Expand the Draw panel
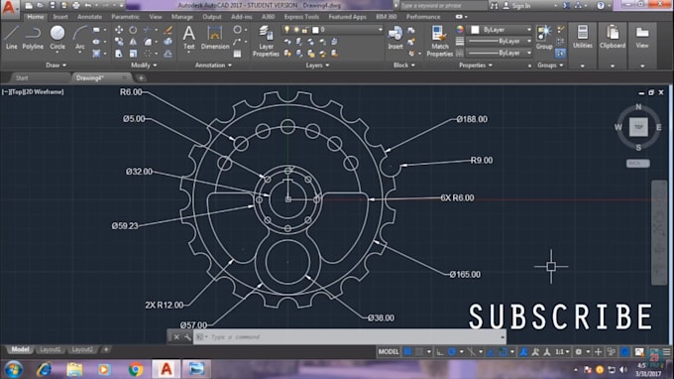 pos(56,65)
